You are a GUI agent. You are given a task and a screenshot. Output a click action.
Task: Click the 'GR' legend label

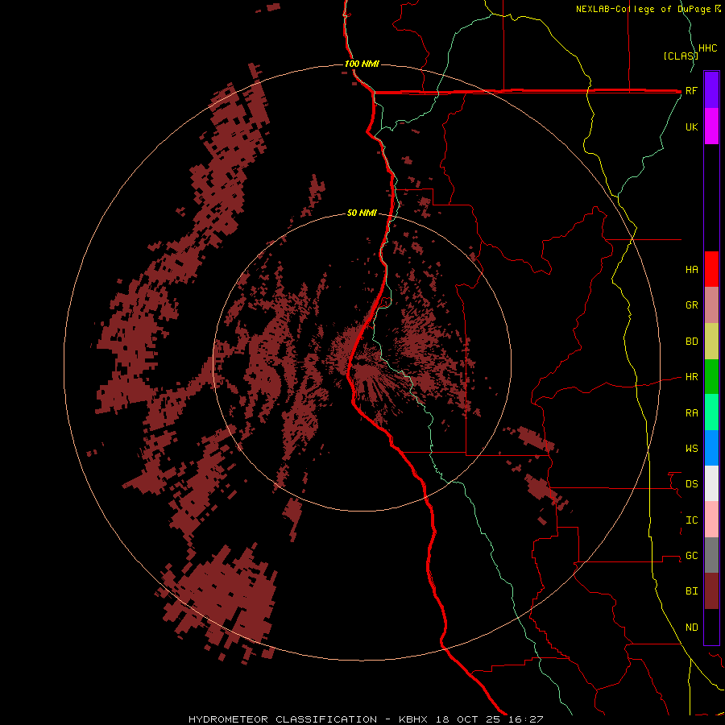coord(691,305)
